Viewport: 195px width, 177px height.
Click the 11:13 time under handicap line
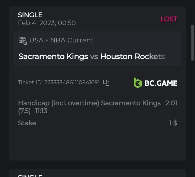(41, 111)
